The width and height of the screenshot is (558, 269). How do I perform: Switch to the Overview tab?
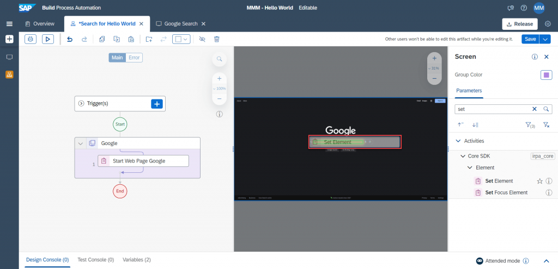tap(40, 24)
